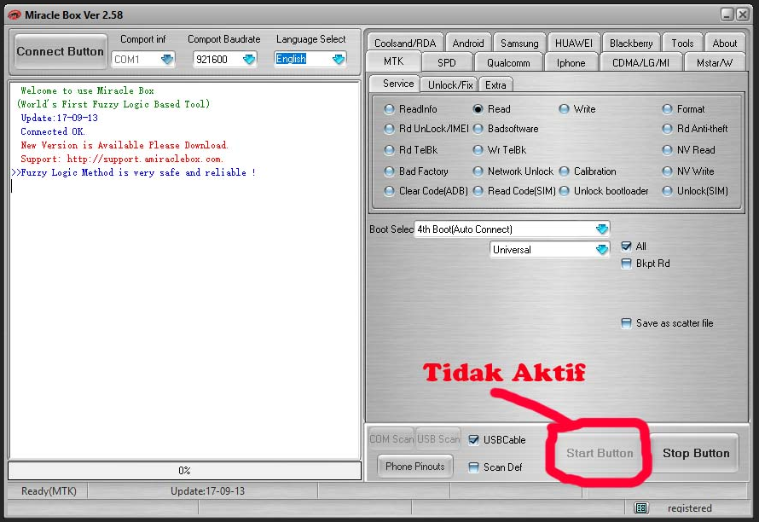Open the Tools tab
The height and width of the screenshot is (522, 759).
pyautogui.click(x=682, y=43)
